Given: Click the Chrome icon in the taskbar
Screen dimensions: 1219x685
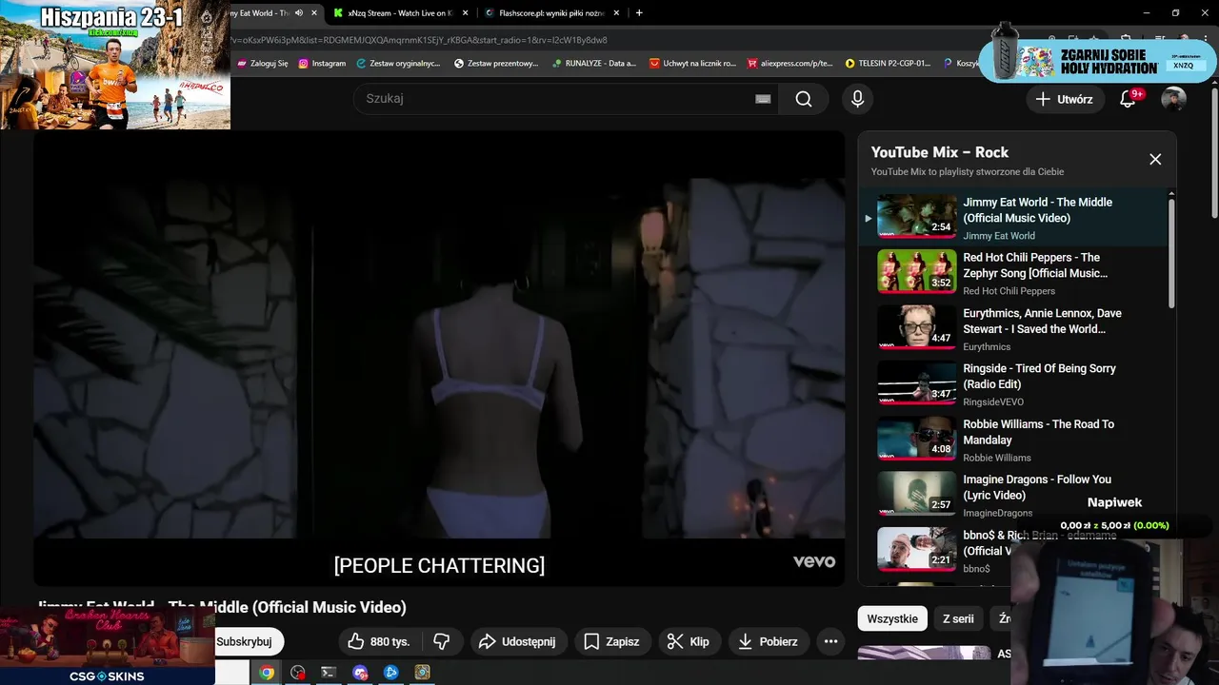Looking at the screenshot, I should (x=267, y=673).
